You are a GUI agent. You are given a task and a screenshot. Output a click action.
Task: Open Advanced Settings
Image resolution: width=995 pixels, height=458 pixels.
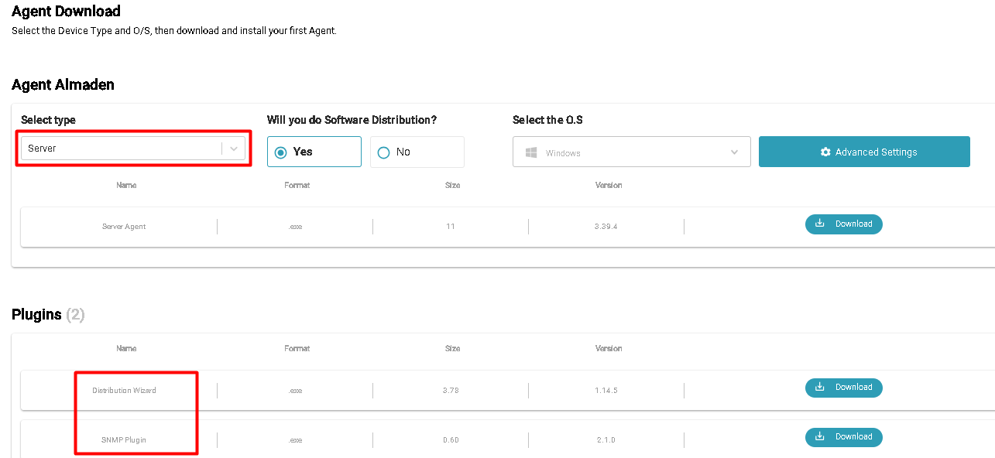point(864,152)
